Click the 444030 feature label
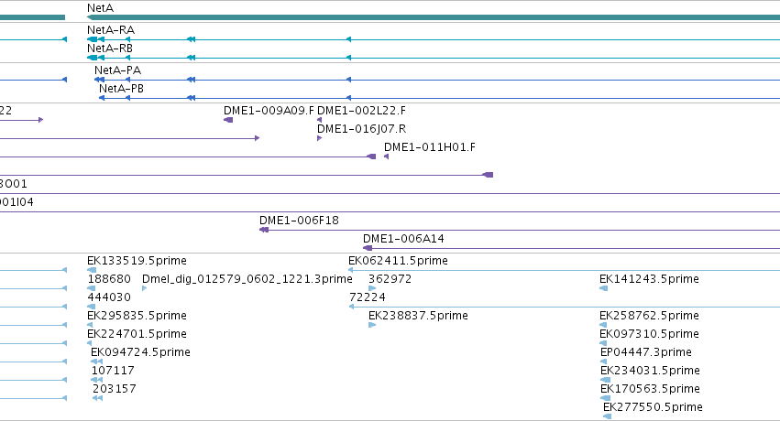This screenshot has height=421, width=780. (109, 297)
